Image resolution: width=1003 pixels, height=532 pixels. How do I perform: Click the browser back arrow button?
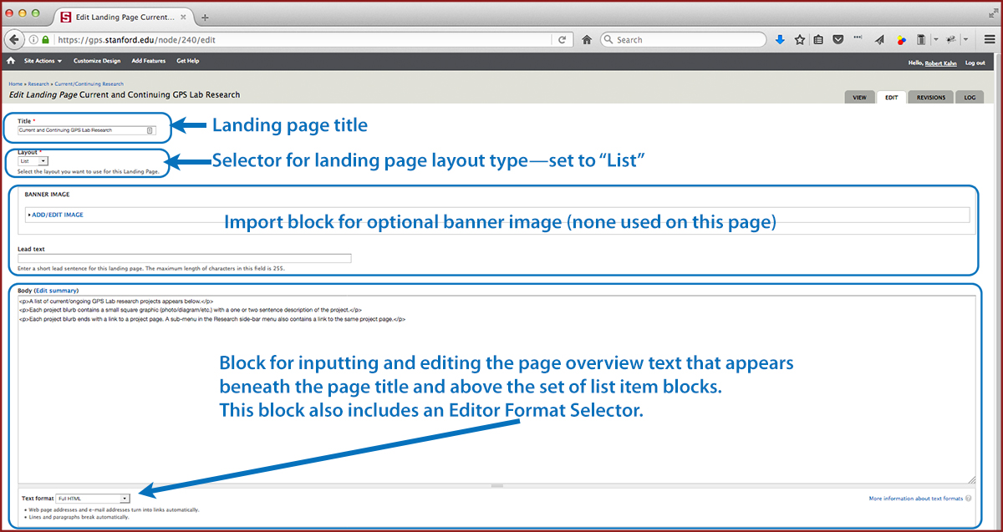[14, 39]
